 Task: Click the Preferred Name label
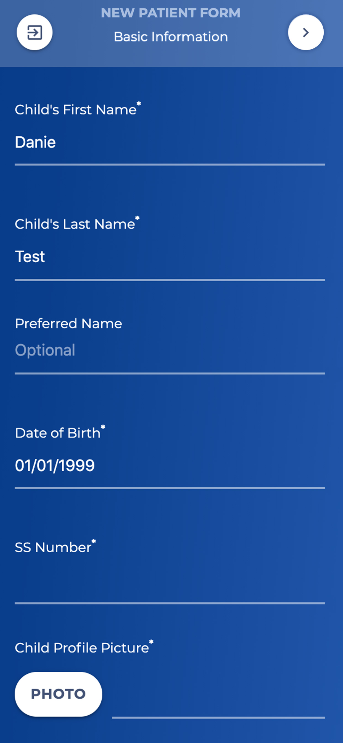pos(68,324)
